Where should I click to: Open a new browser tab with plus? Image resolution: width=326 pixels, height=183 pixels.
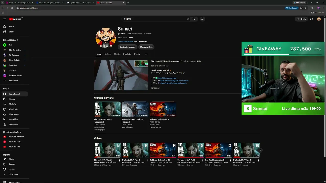[128, 3]
